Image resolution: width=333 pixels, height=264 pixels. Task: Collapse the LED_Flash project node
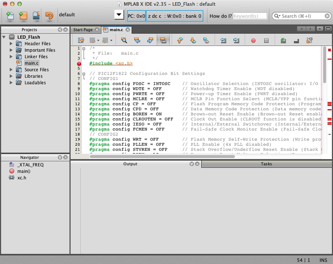4,37
